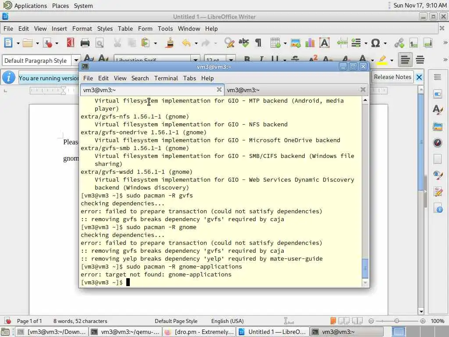Click zoom out minus in status bar

click(x=371, y=321)
